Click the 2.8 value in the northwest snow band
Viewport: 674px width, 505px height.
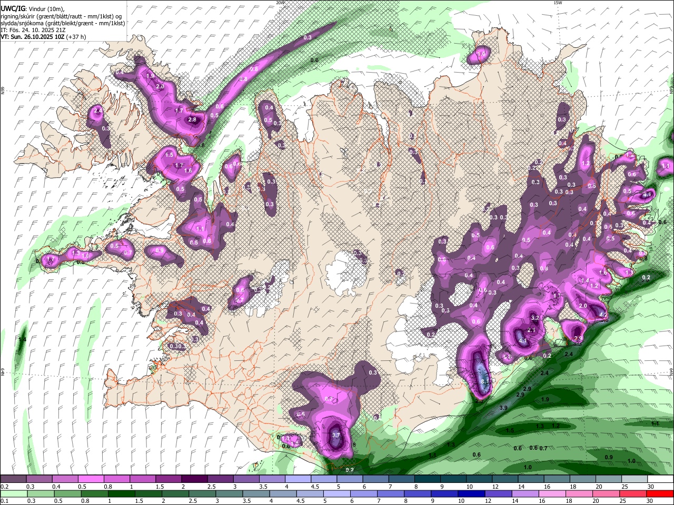click(x=192, y=119)
